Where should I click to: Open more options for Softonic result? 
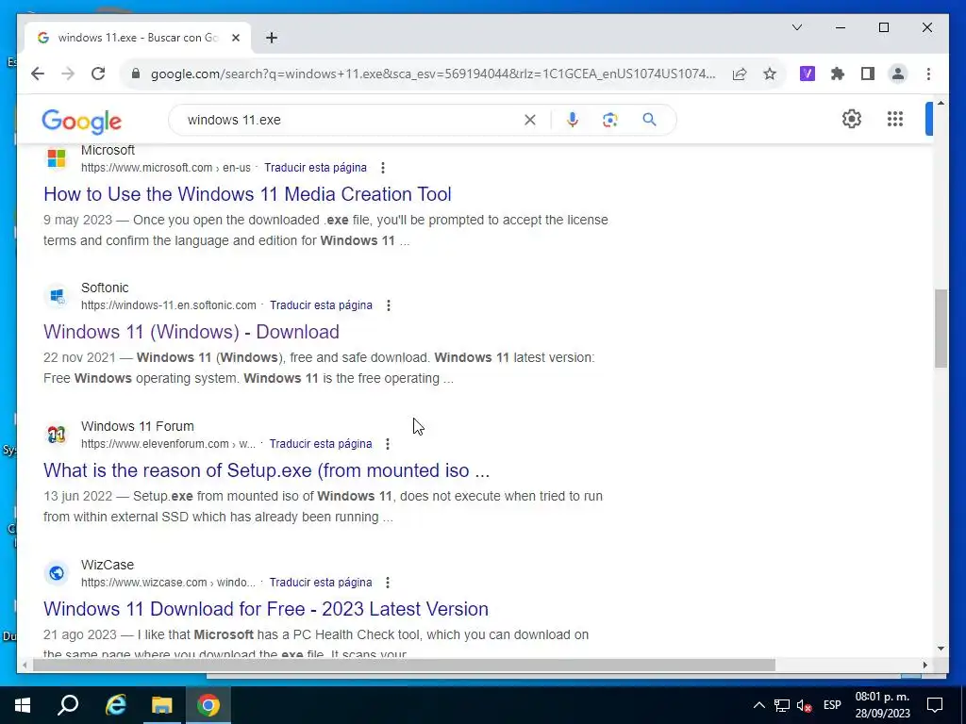coord(388,305)
